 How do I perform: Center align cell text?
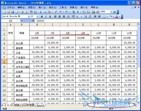click(x=60, y=17)
